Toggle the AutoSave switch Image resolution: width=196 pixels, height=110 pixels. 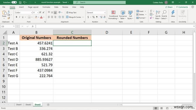pos(14,2)
